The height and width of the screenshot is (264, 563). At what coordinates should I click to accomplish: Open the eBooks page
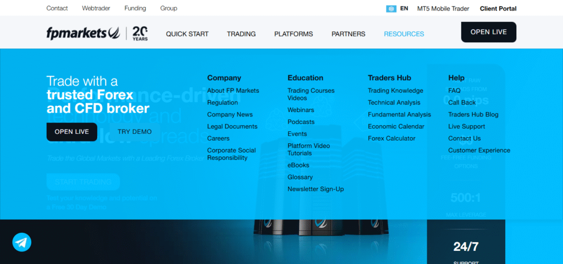click(x=299, y=165)
